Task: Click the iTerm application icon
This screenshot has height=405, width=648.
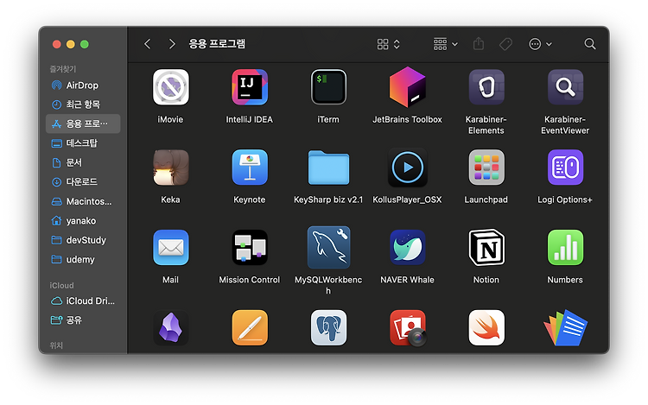Action: point(328,87)
